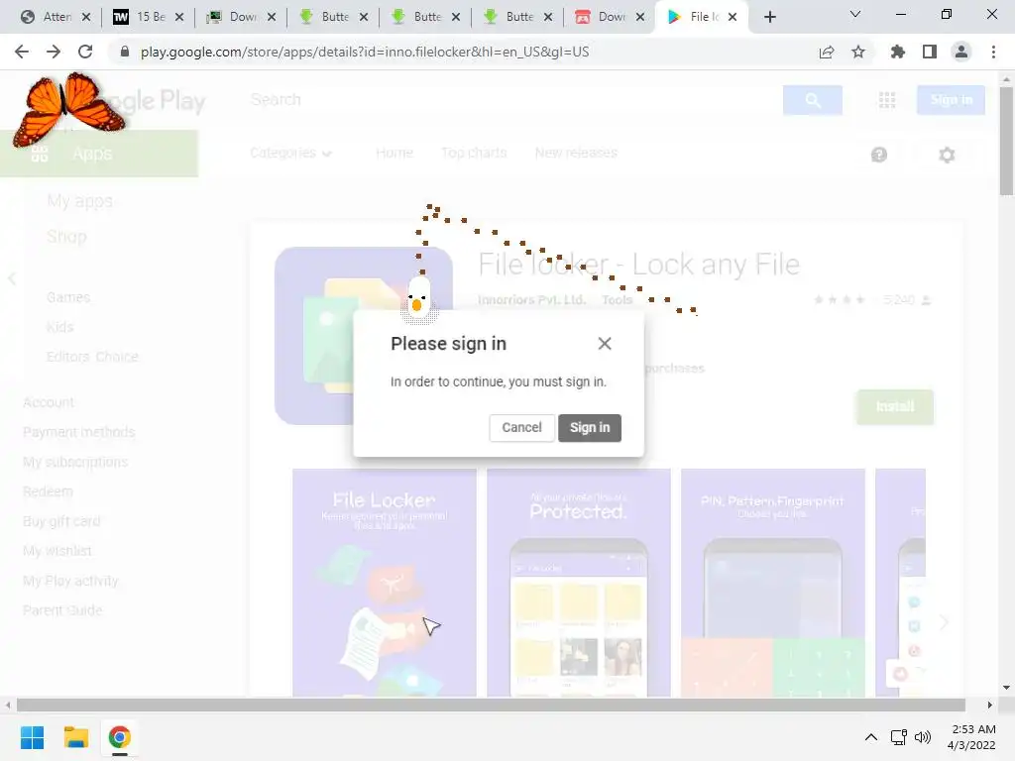Image resolution: width=1015 pixels, height=761 pixels.
Task: Click the horizontal scrollbar
Action: click(491, 705)
